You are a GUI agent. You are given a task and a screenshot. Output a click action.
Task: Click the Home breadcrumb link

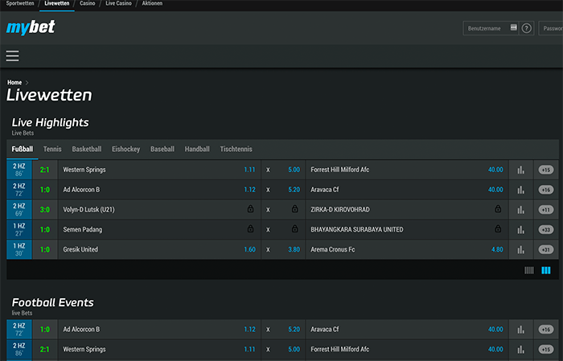click(14, 82)
